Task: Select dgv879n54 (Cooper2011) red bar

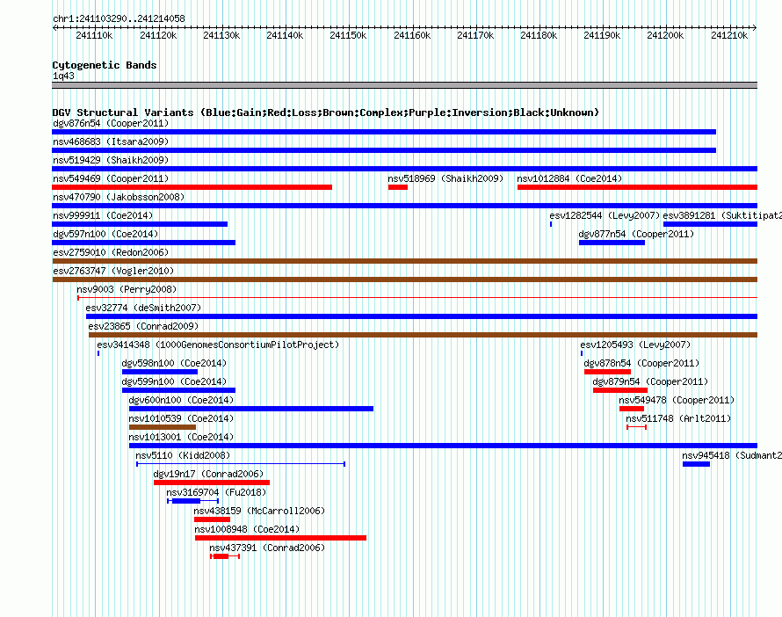Action: [620, 390]
